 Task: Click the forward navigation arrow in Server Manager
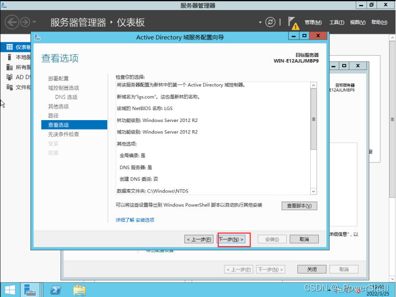[25, 22]
